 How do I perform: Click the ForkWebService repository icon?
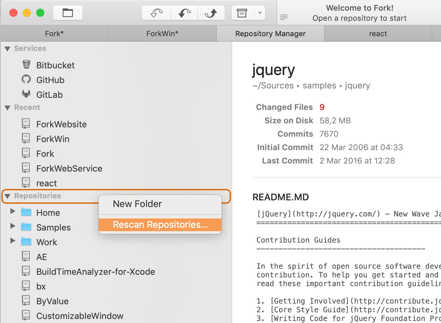(x=26, y=168)
